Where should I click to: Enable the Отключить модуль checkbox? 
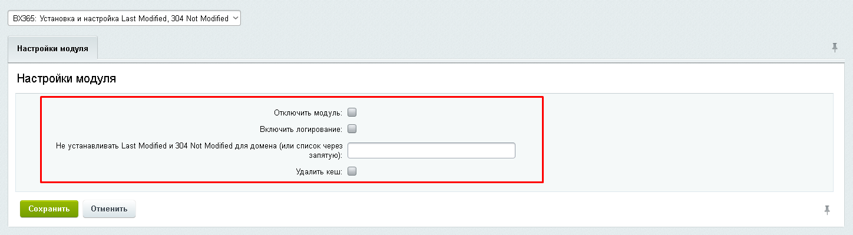tap(352, 112)
